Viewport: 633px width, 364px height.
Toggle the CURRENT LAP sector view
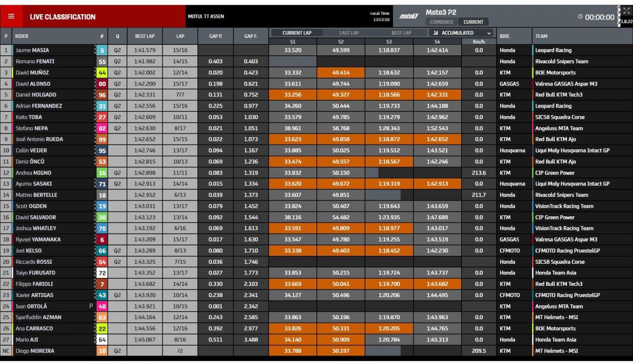296,33
